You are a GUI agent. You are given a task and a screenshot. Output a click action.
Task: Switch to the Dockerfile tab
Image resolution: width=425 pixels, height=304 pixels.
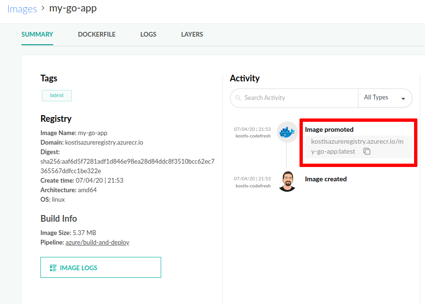pyautogui.click(x=97, y=34)
